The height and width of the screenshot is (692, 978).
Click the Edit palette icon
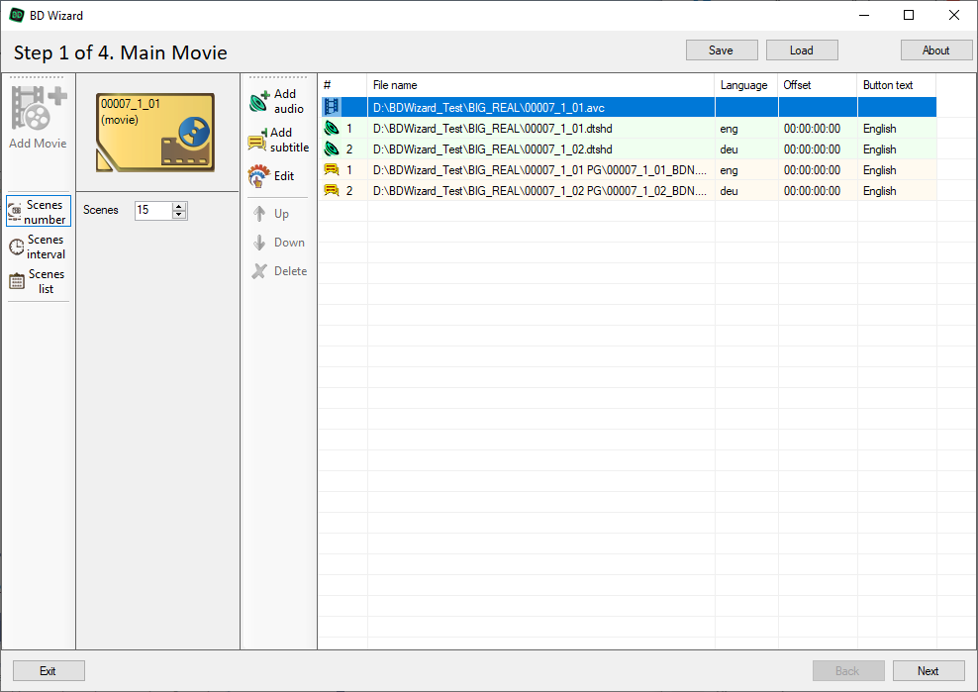258,177
